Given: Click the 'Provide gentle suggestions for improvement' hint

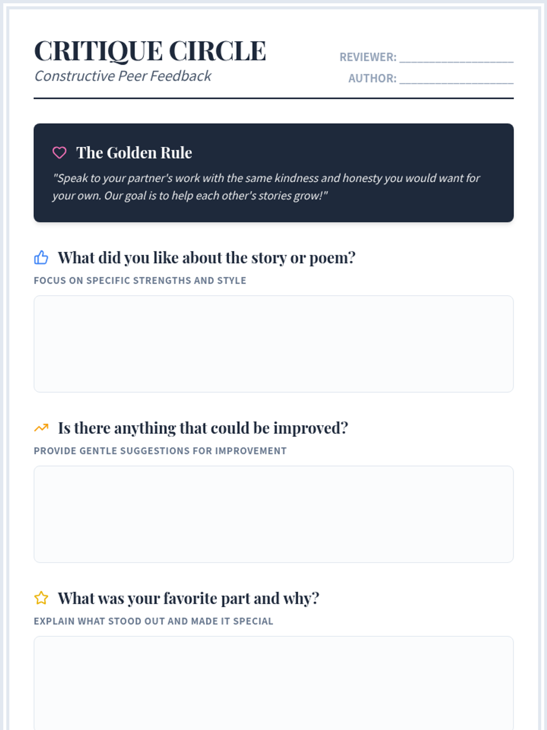Looking at the screenshot, I should pyautogui.click(x=160, y=451).
